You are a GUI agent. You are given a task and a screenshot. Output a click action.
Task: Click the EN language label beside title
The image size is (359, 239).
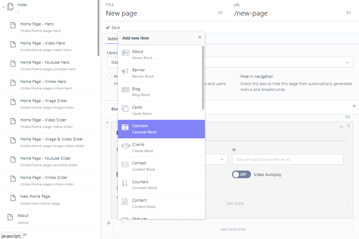(220, 13)
